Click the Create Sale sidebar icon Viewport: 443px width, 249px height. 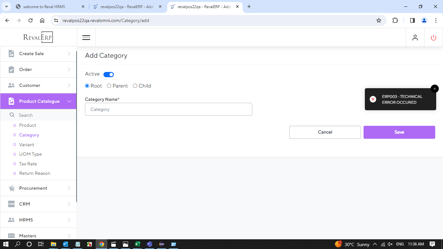[x=11, y=54]
